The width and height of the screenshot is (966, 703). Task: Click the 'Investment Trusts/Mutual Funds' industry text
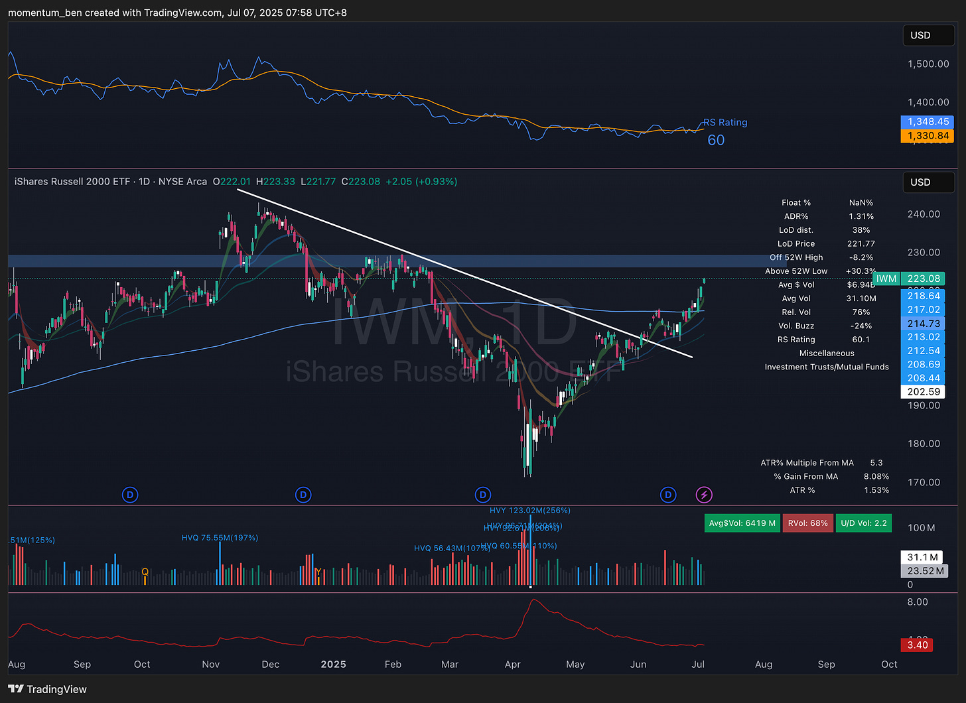[827, 367]
